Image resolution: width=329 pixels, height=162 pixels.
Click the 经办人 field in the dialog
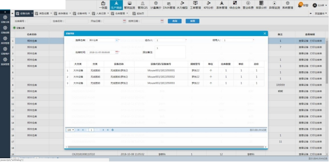pos(170,40)
